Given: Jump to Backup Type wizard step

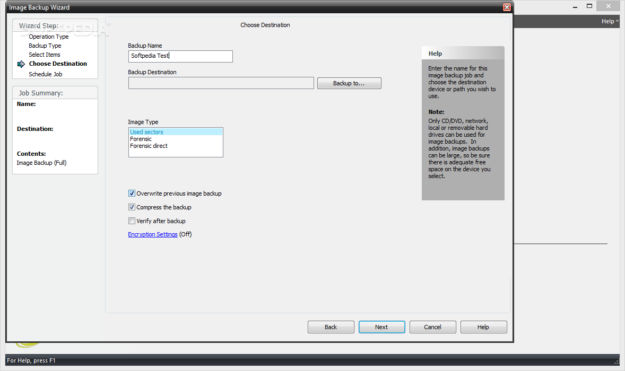Looking at the screenshot, I should click(45, 46).
